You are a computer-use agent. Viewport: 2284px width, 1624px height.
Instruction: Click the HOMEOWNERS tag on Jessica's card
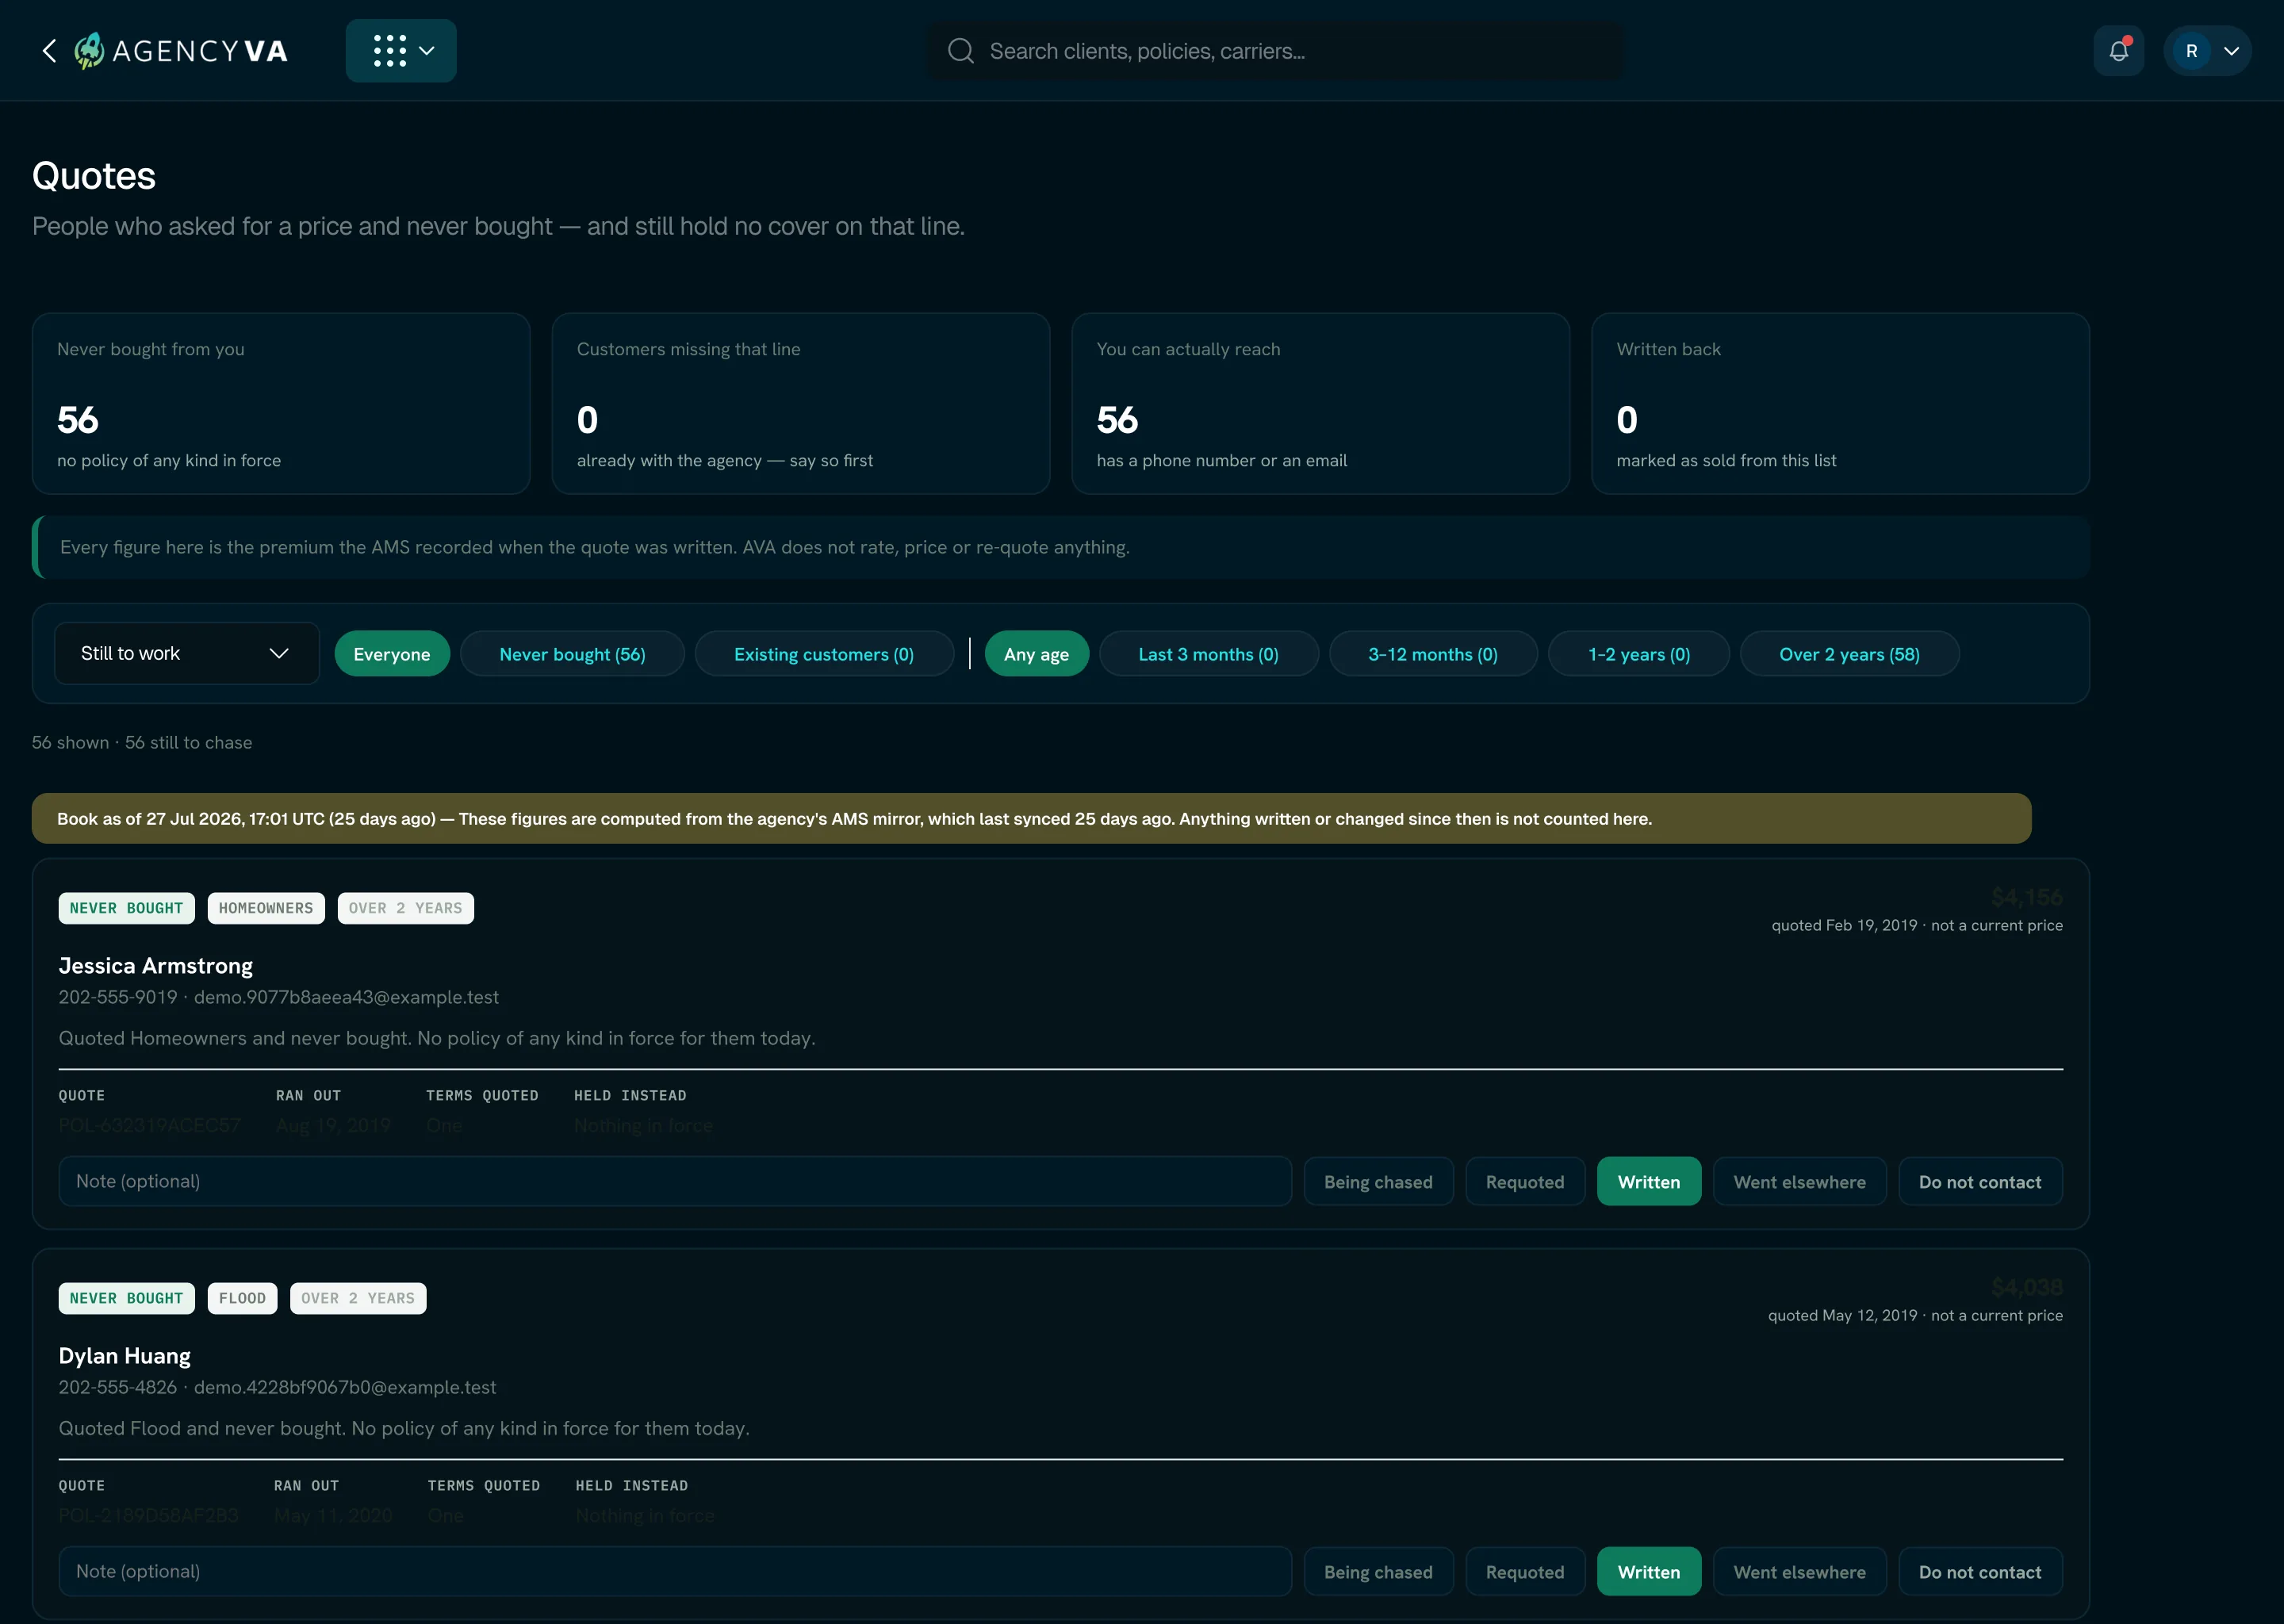[266, 908]
